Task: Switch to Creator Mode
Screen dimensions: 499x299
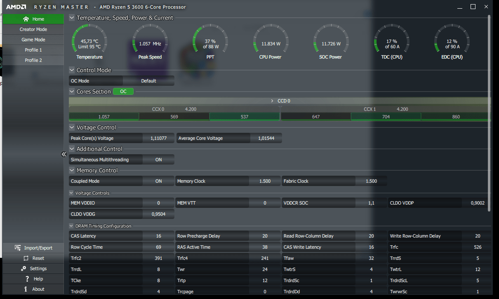Action: [33, 29]
